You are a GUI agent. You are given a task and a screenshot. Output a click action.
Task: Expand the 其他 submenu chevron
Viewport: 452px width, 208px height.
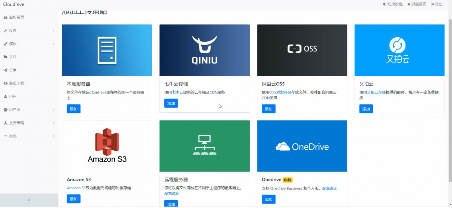pyautogui.click(x=54, y=136)
